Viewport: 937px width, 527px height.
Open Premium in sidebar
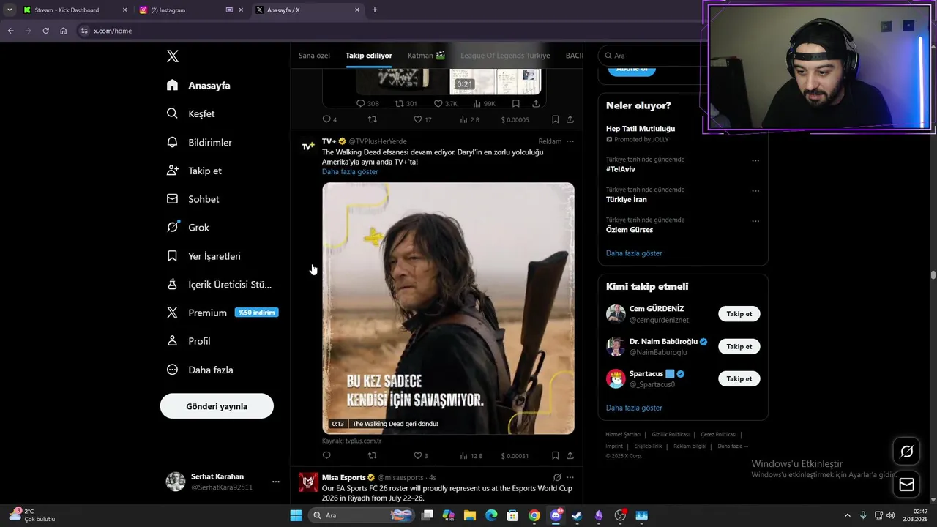(222, 313)
